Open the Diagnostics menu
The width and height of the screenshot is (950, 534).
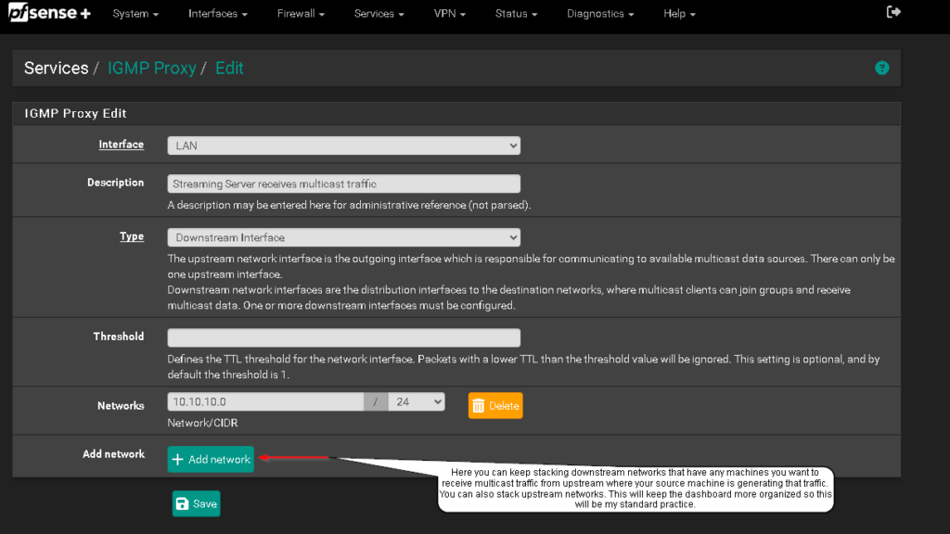pyautogui.click(x=600, y=14)
